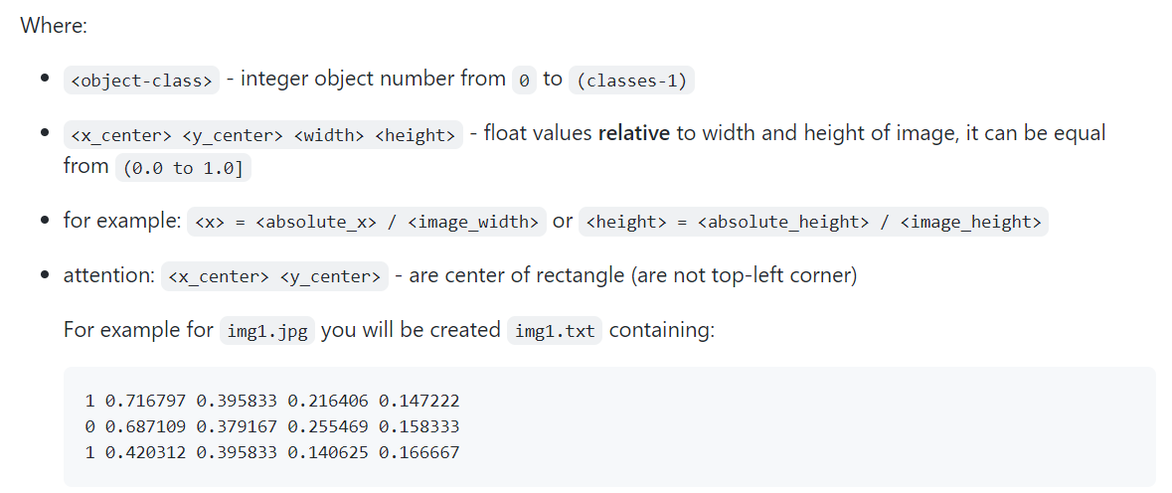
Task: Click the Where: heading text
Action: pos(54,25)
